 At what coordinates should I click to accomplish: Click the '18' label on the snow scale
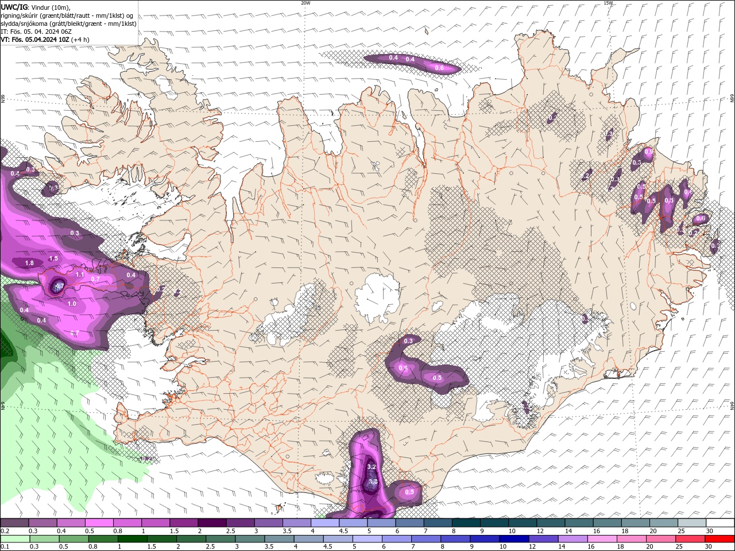click(x=625, y=531)
